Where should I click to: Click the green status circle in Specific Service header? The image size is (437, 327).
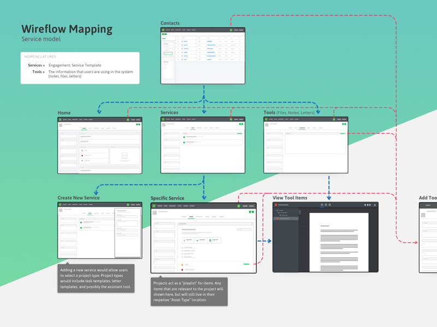pos(239,206)
